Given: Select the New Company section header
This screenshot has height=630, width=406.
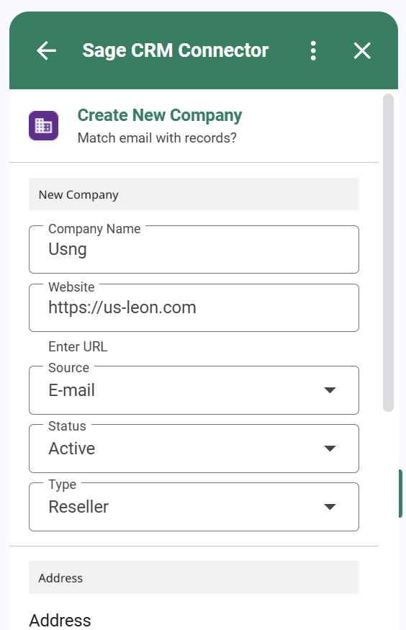Looking at the screenshot, I should (194, 194).
